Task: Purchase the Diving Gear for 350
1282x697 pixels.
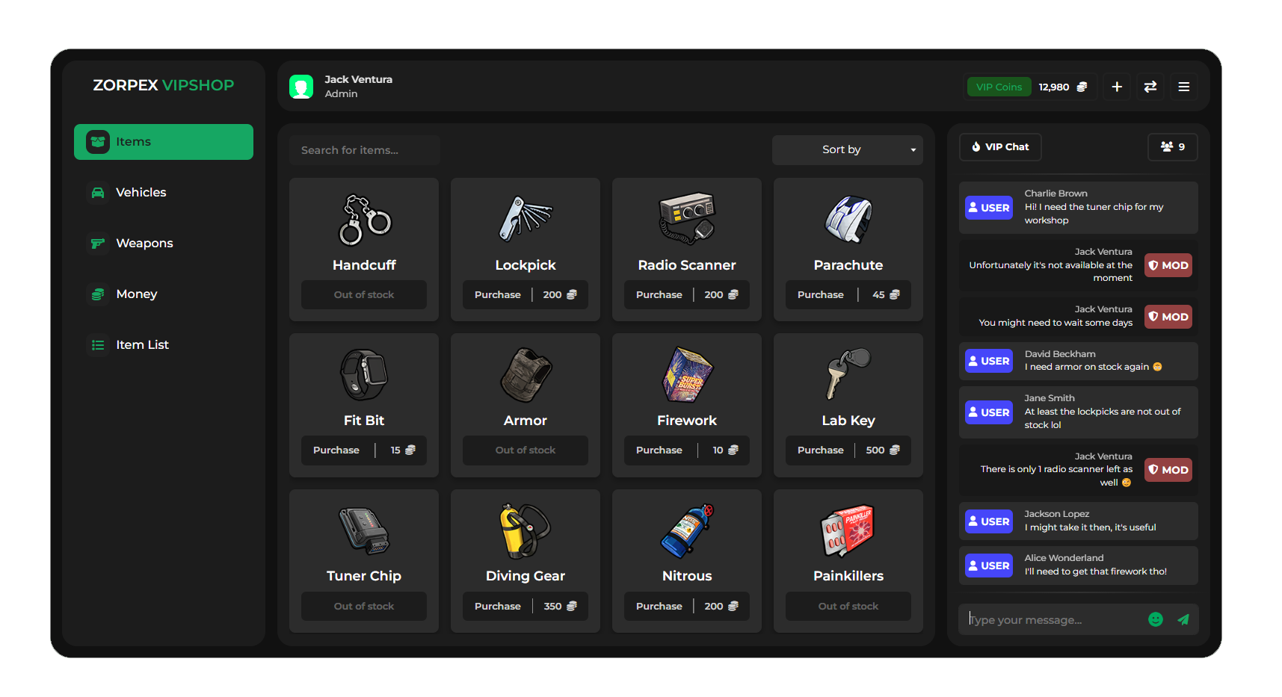Action: pos(526,607)
